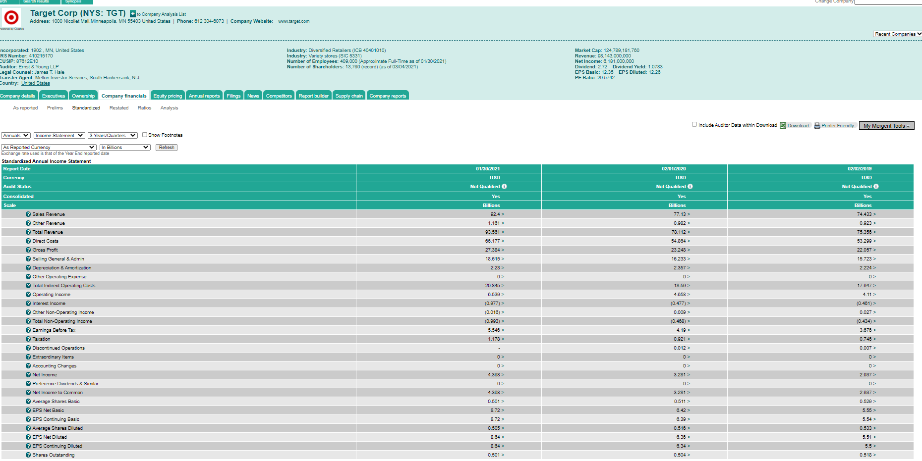Enable Include Auditor Data within Download

pos(694,124)
